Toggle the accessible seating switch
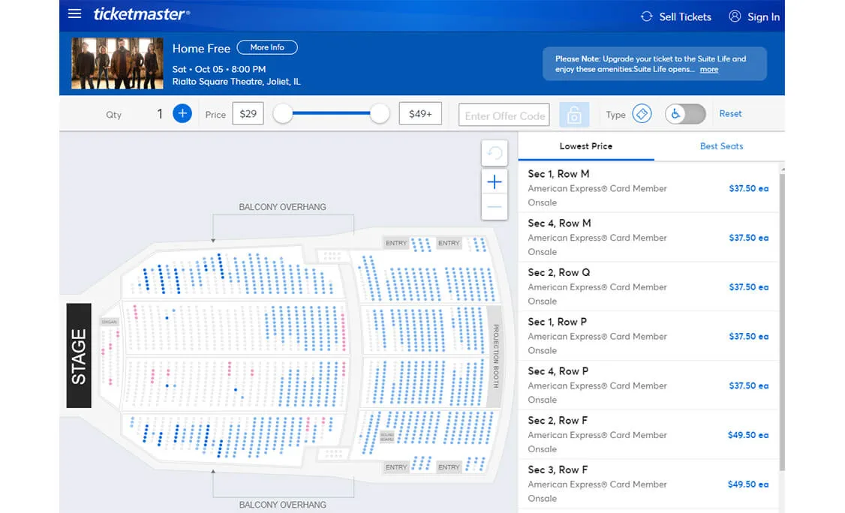 [685, 114]
